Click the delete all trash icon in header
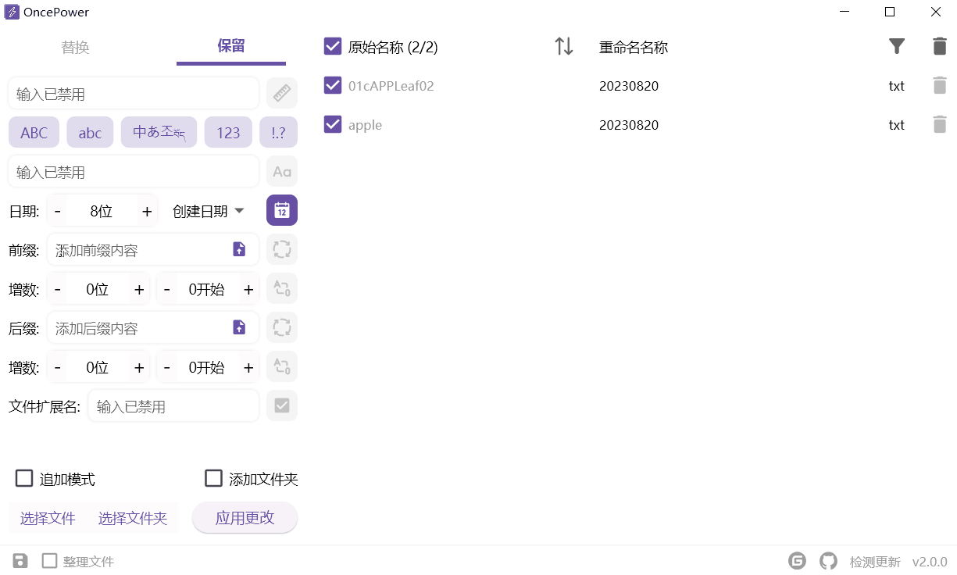 coord(940,47)
